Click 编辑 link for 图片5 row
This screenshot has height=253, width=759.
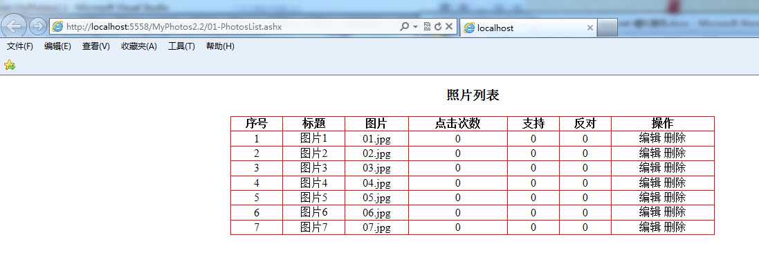pyautogui.click(x=650, y=198)
